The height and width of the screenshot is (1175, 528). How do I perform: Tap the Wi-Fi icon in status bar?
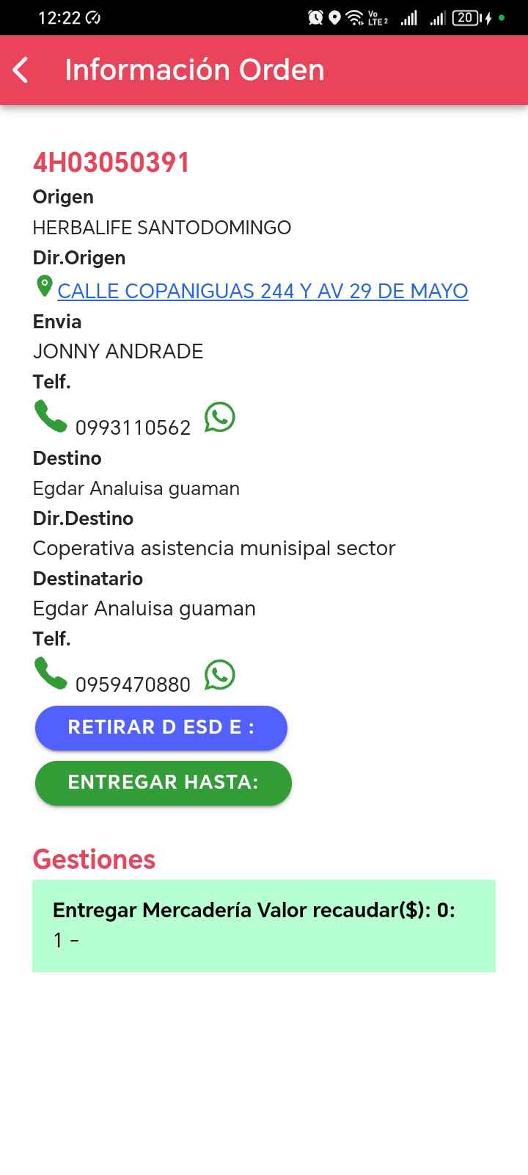click(355, 18)
